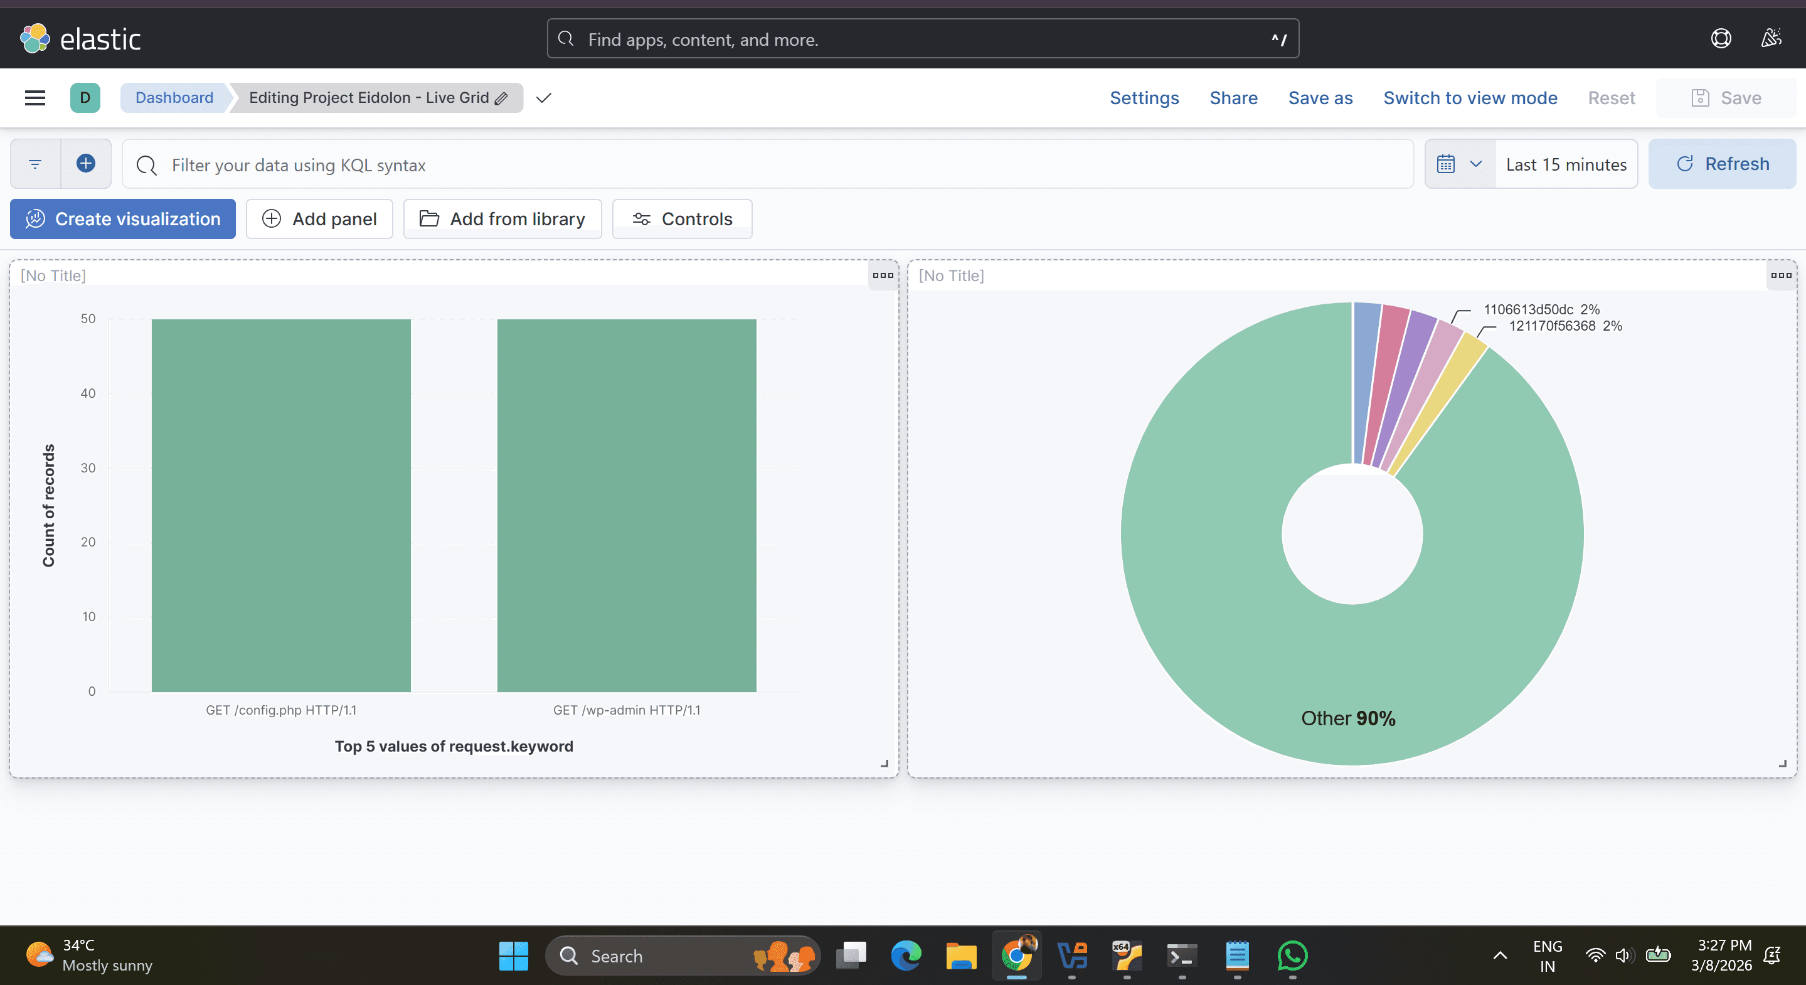Click the pie chart [No Title] header
Screen dimensions: 1806x985
click(x=952, y=275)
